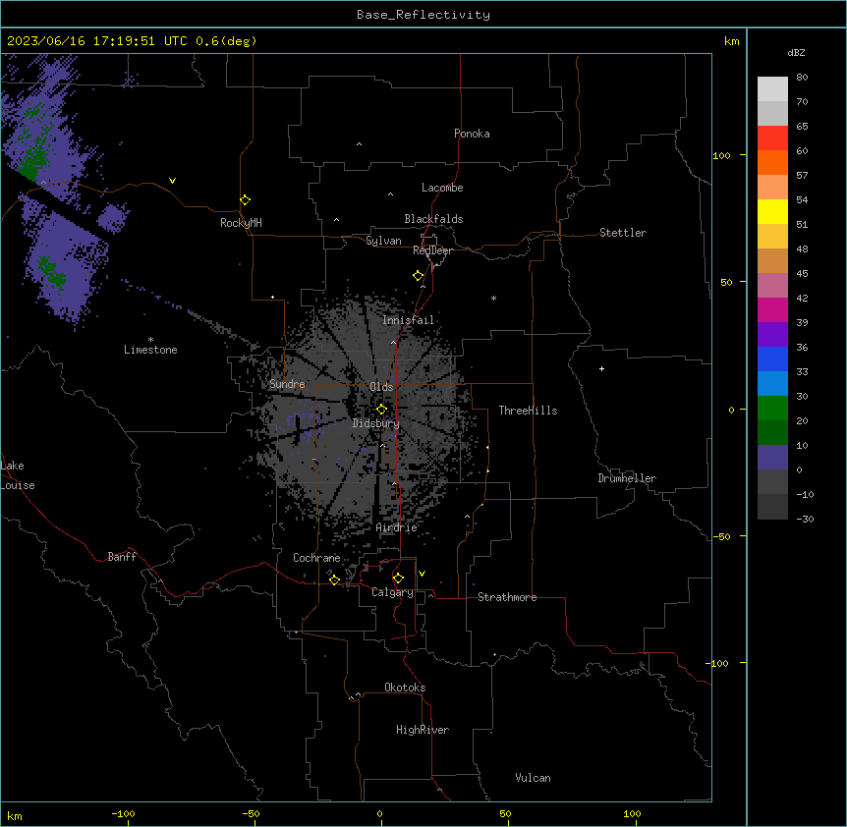Click the Olds label
The width and height of the screenshot is (847, 827).
pyautogui.click(x=381, y=387)
